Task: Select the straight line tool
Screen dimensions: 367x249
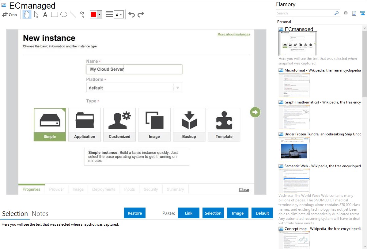Action: 73,14
